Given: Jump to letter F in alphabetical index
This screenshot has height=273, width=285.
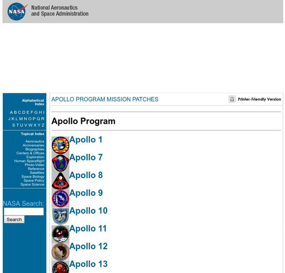Looking at the screenshot, I should click(32, 112).
